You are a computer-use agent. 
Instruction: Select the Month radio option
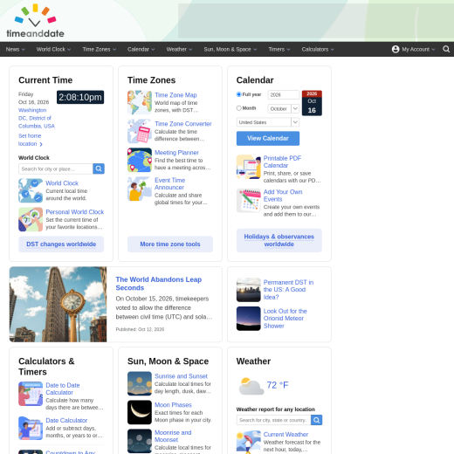pyautogui.click(x=239, y=108)
